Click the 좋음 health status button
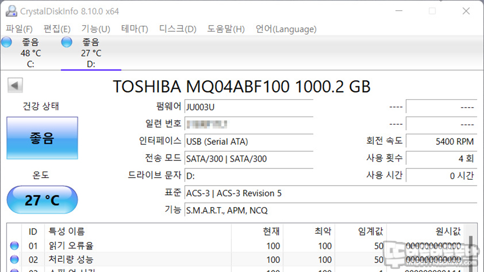This screenshot has width=484, height=272. [42, 138]
